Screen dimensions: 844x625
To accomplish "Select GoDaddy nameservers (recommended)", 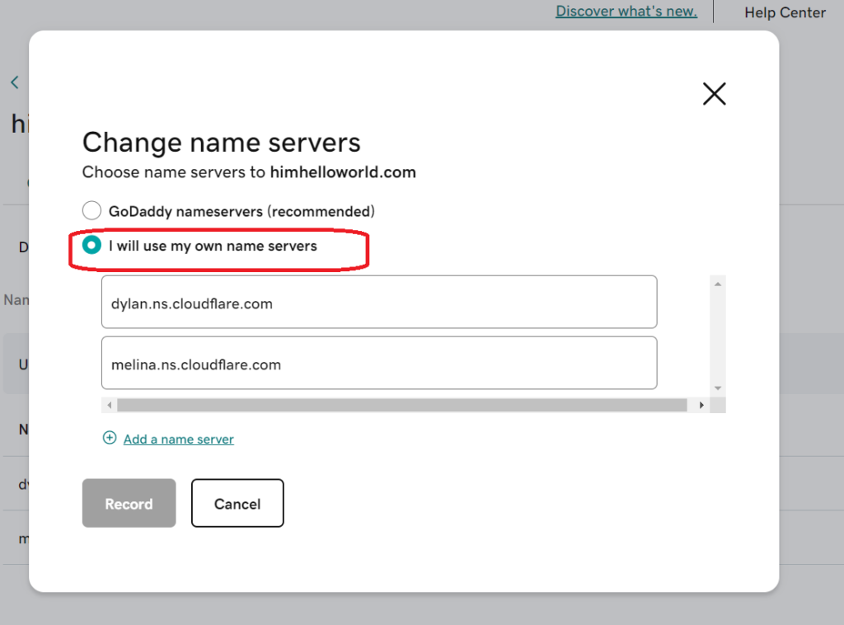I will click(91, 209).
